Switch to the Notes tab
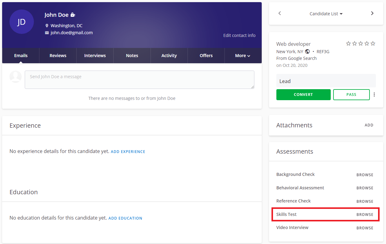 132,56
